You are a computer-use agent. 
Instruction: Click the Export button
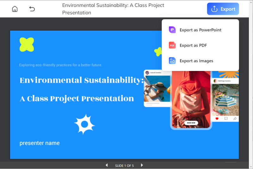[x=223, y=9]
